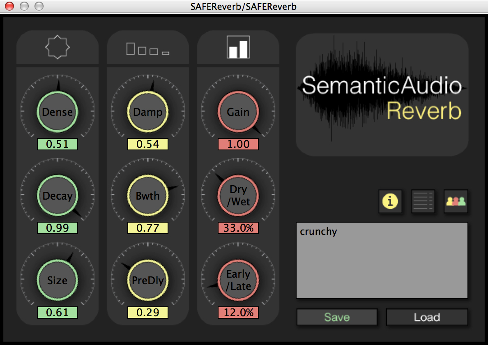This screenshot has width=488, height=345.
Task: Click the Dry/Wet knob
Action: [238, 196]
